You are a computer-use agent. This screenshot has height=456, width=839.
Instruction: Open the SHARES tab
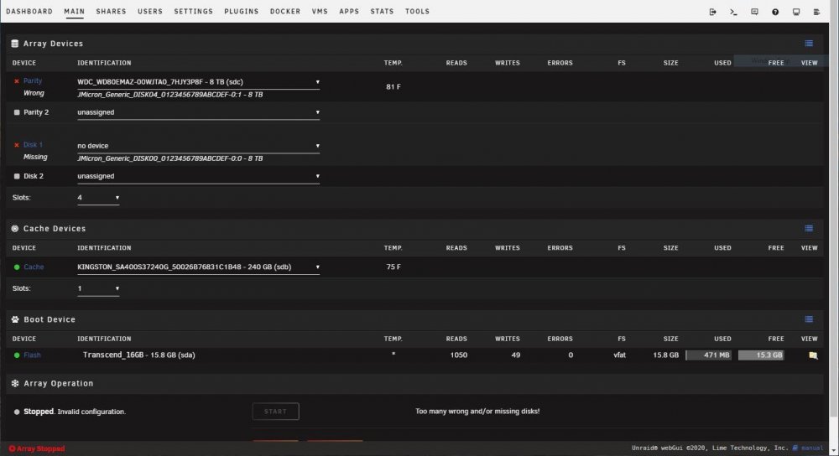coord(112,11)
